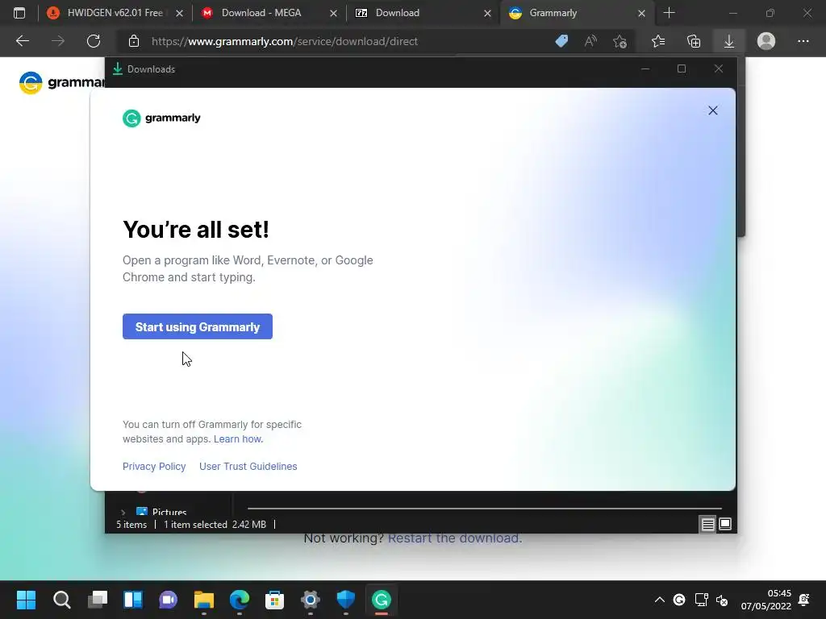
Task: Refresh the current page
Action: (x=94, y=41)
